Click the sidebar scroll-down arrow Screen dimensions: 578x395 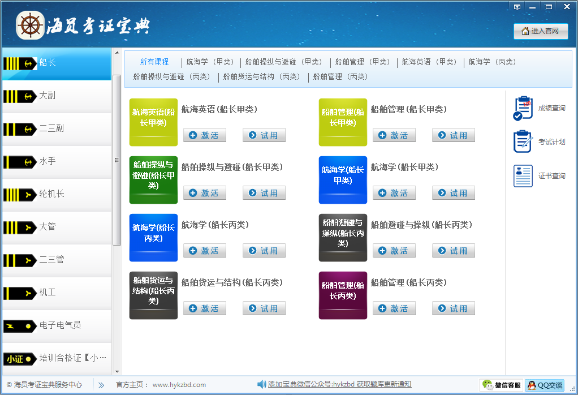[117, 371]
